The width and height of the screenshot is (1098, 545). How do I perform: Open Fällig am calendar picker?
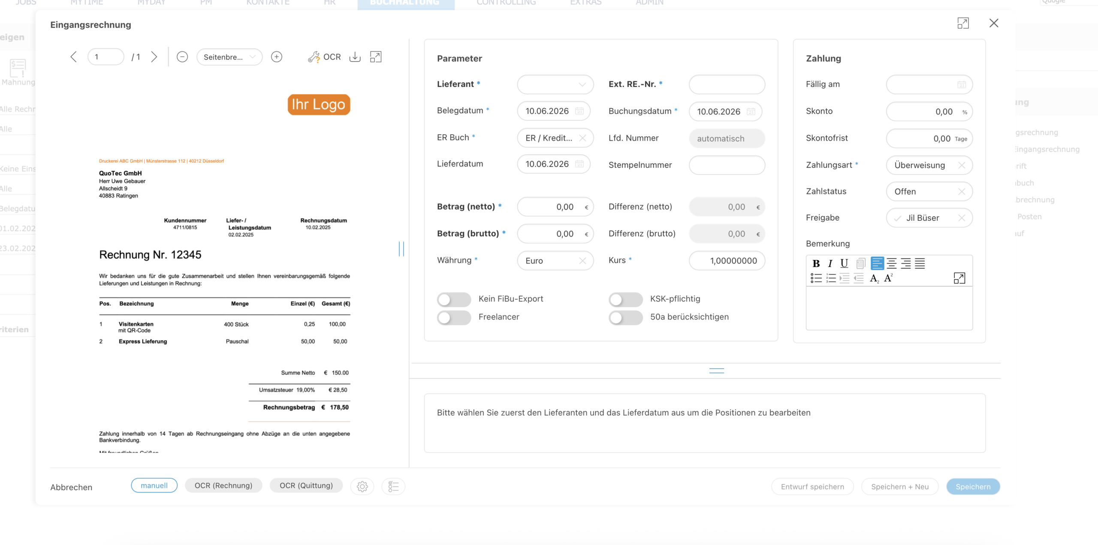tap(962, 84)
